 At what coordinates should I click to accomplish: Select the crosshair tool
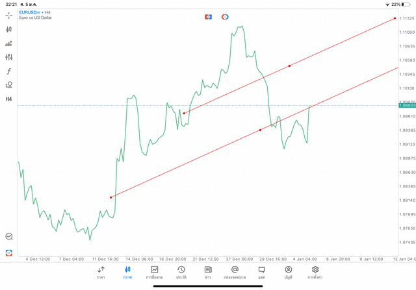9,15
